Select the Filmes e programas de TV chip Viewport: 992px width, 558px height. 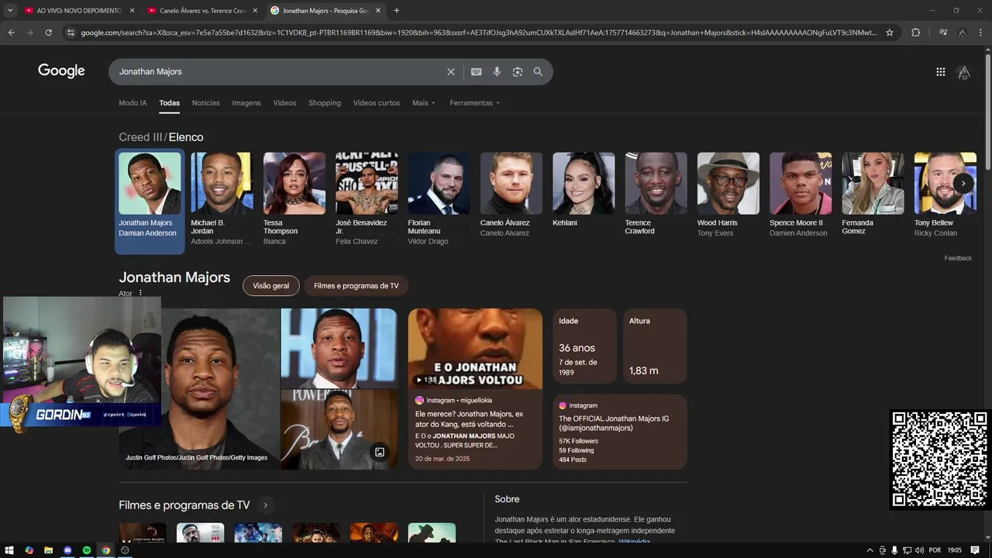(356, 285)
